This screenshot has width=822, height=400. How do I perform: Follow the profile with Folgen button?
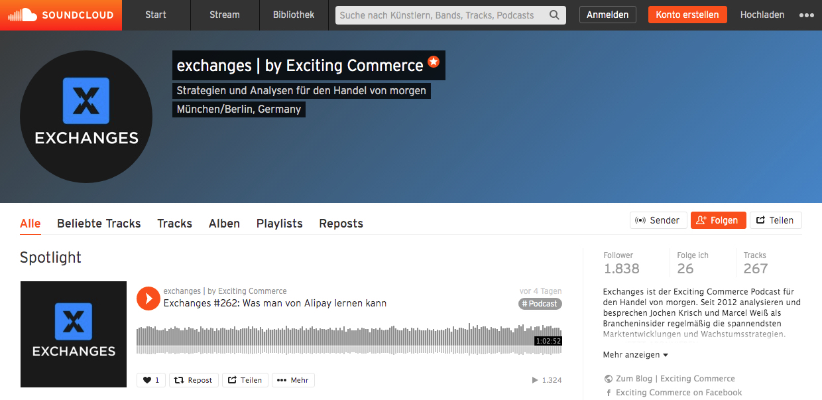[719, 220]
